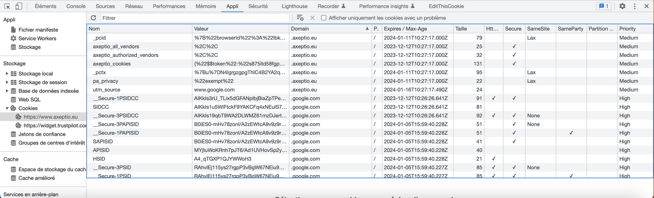654x198 pixels.
Task: Select the axeptio_authorized_vendors cookie
Action: click(x=370, y=55)
